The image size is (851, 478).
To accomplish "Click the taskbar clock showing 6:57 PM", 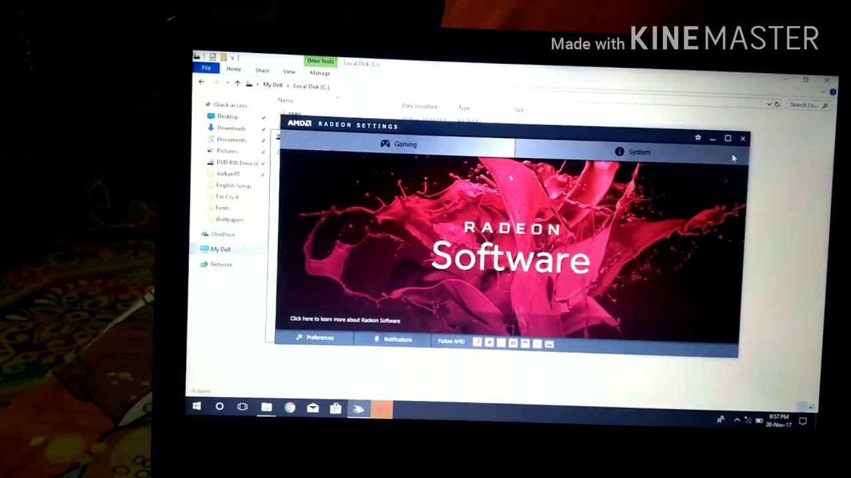I will click(x=779, y=420).
